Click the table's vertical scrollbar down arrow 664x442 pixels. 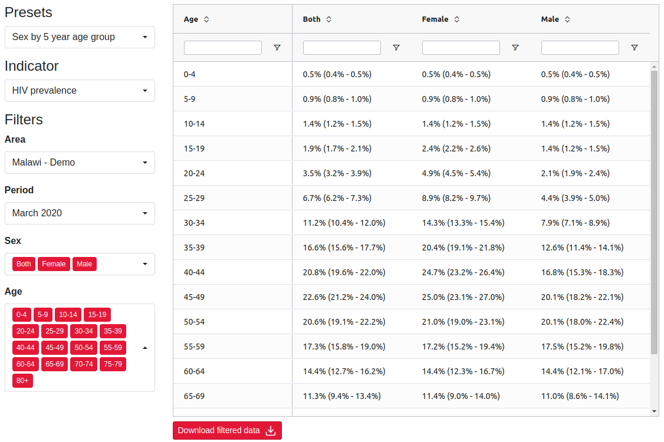[x=654, y=411]
